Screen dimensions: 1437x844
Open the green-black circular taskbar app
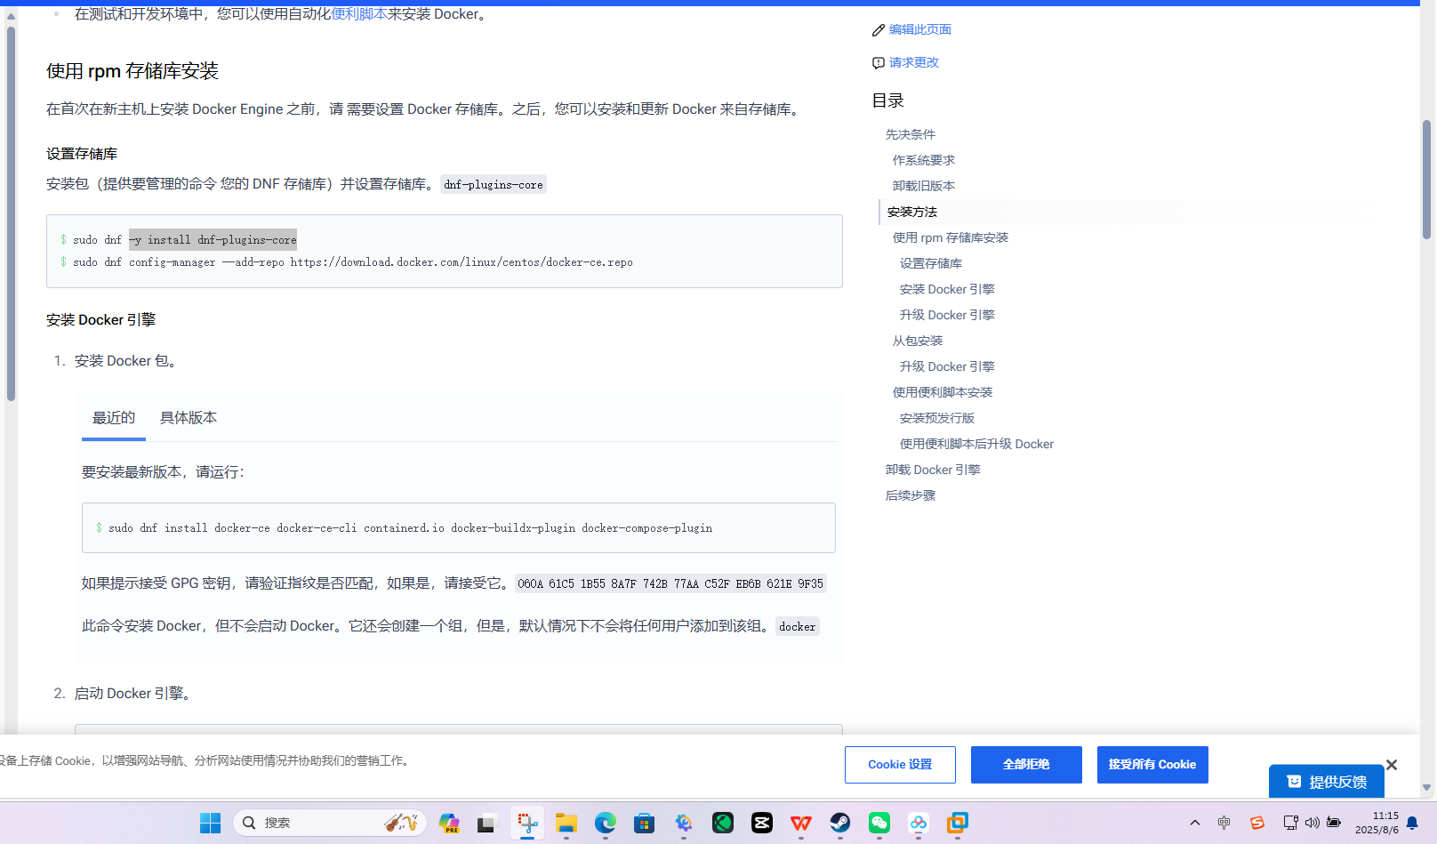723,824
